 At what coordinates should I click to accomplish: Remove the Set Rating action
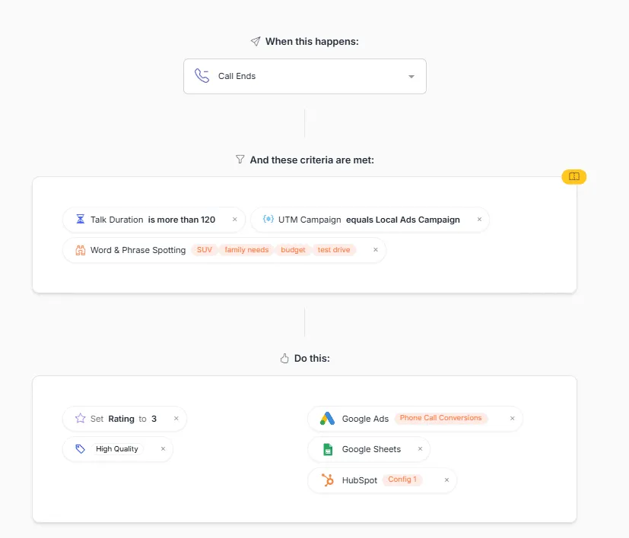click(x=176, y=419)
